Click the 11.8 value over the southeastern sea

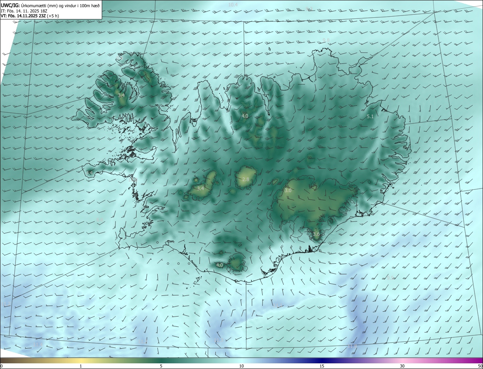click(352, 346)
